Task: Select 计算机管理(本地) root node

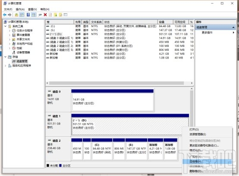Action: pos(18,22)
